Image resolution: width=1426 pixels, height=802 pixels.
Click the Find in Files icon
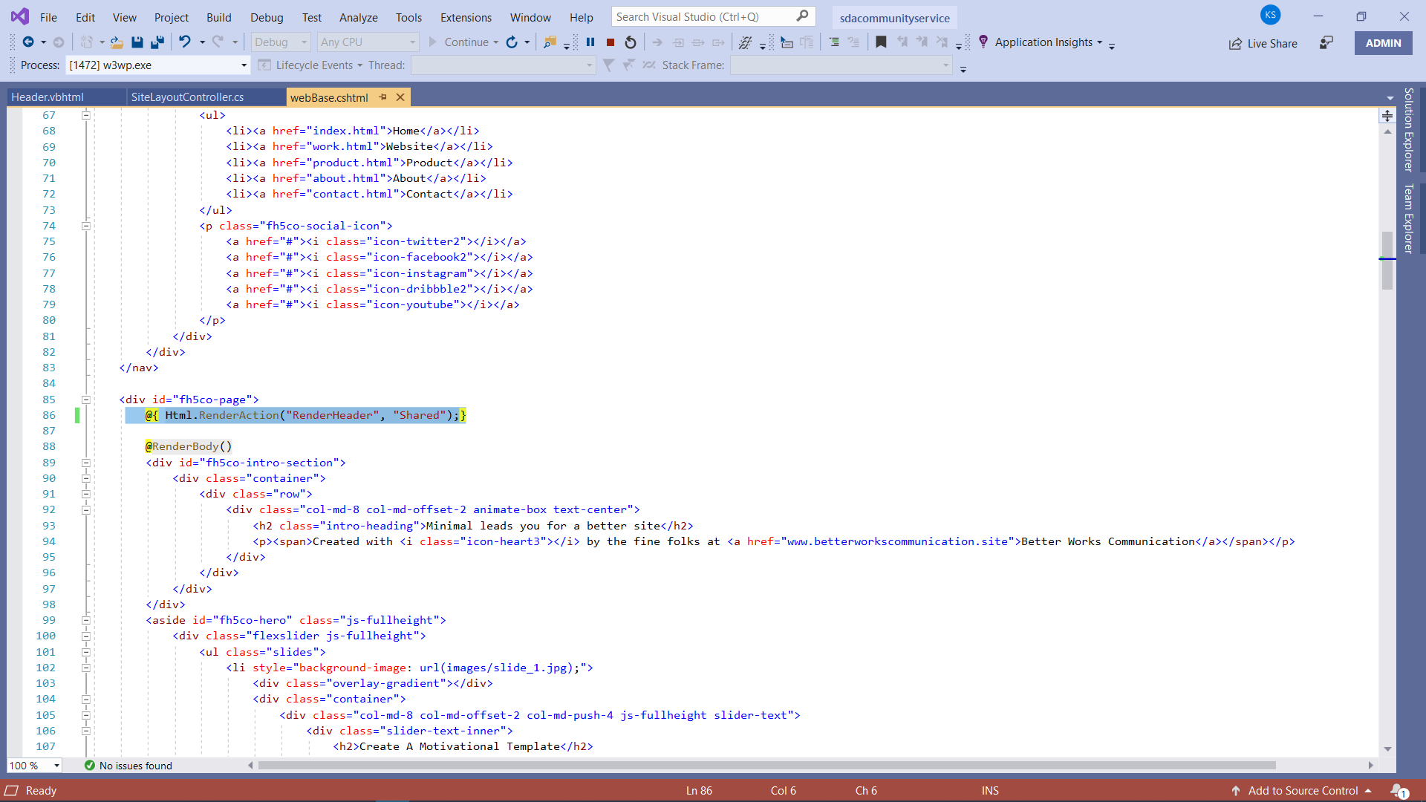tap(550, 42)
